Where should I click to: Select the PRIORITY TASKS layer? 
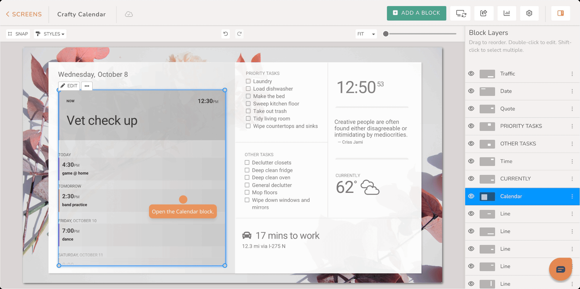click(x=521, y=126)
